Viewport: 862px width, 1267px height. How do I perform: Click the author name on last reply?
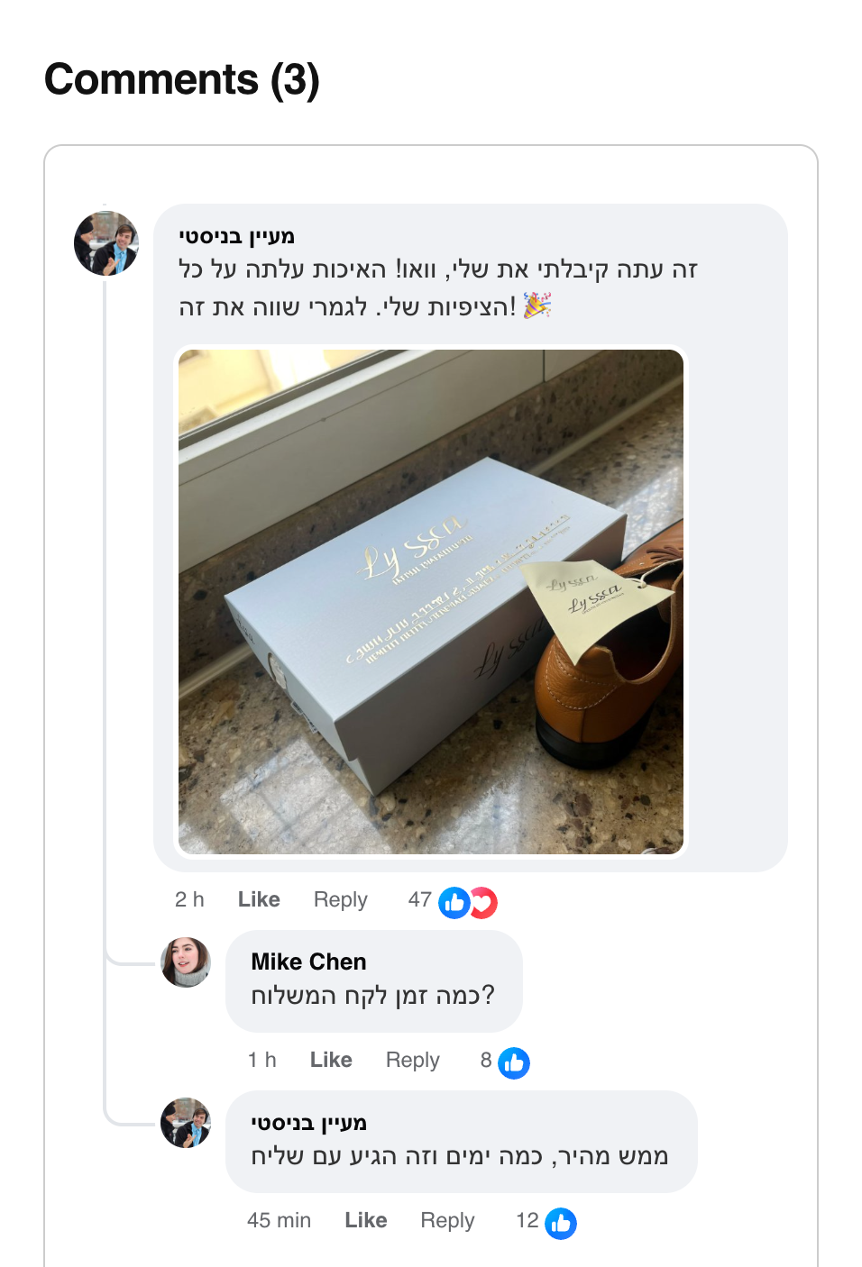[308, 1123]
